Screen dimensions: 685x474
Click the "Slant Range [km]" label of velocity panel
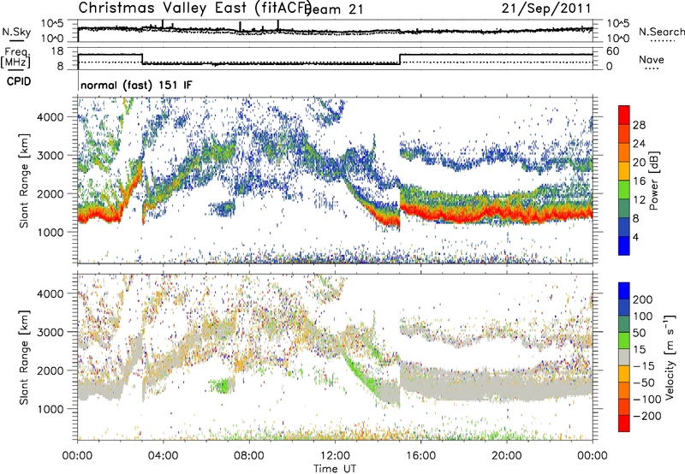point(24,358)
